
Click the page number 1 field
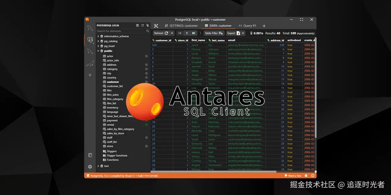pyautogui.click(x=187, y=33)
